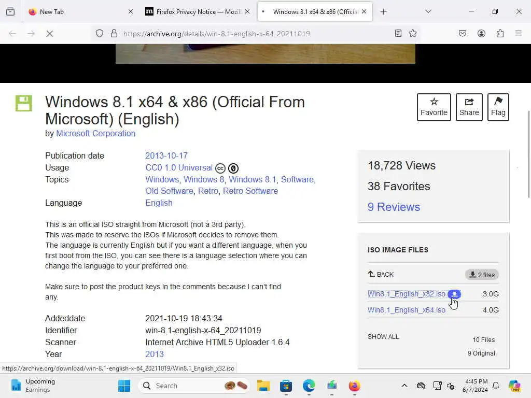
Task: Close the New Tab tab
Action: click(x=131, y=11)
